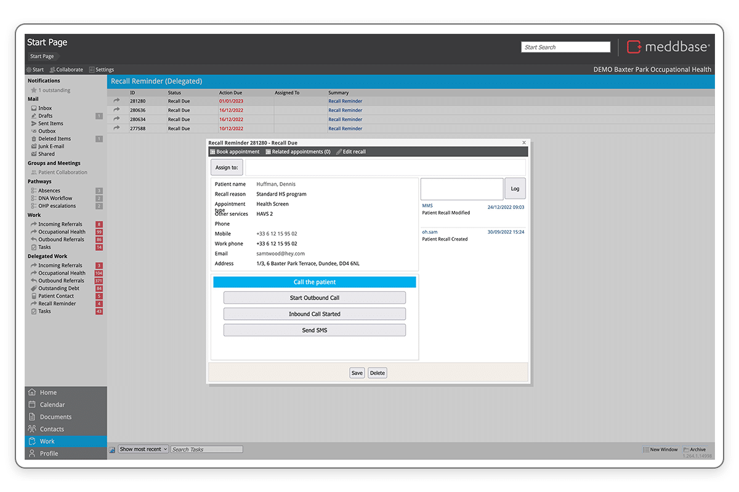The width and height of the screenshot is (739, 492).
Task: Click the Archive icon in bottom bar
Action: [x=686, y=450]
